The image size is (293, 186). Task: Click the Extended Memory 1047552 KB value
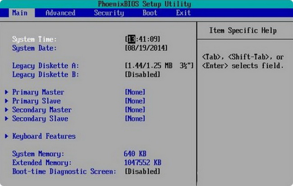(142, 163)
